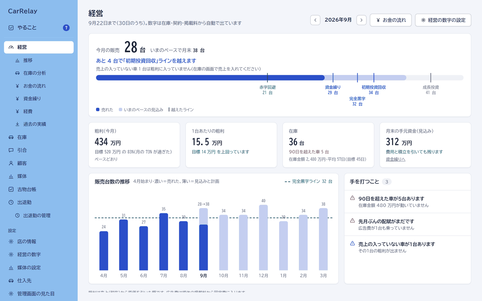482x301 pixels.
Task: Open the お金の流れ button at top
Action: click(x=391, y=20)
